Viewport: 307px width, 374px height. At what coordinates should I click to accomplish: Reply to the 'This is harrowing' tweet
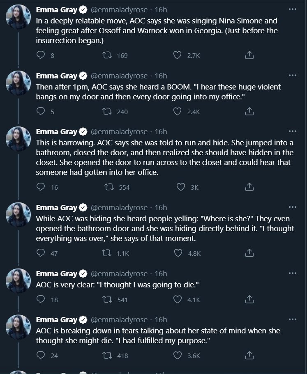click(41, 187)
